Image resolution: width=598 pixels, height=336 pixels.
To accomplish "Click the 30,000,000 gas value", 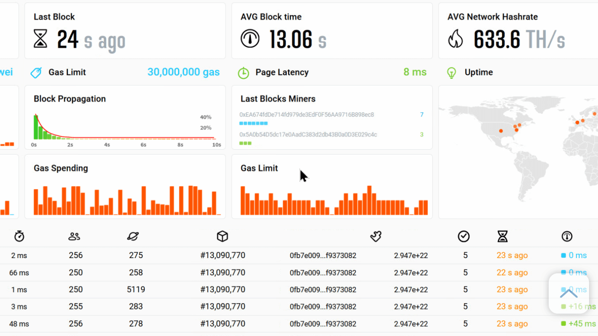I will click(184, 72).
